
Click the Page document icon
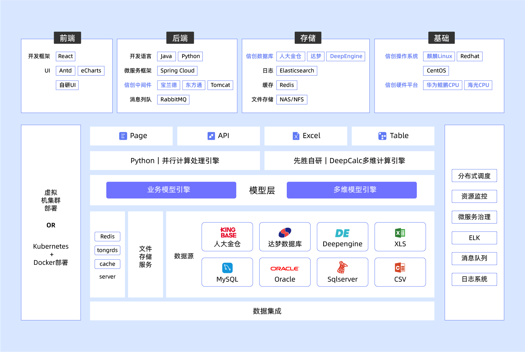(123, 136)
